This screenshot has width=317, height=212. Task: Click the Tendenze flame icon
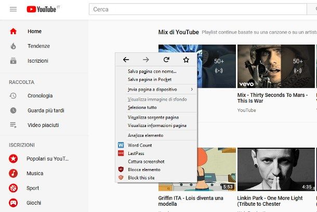(x=14, y=46)
